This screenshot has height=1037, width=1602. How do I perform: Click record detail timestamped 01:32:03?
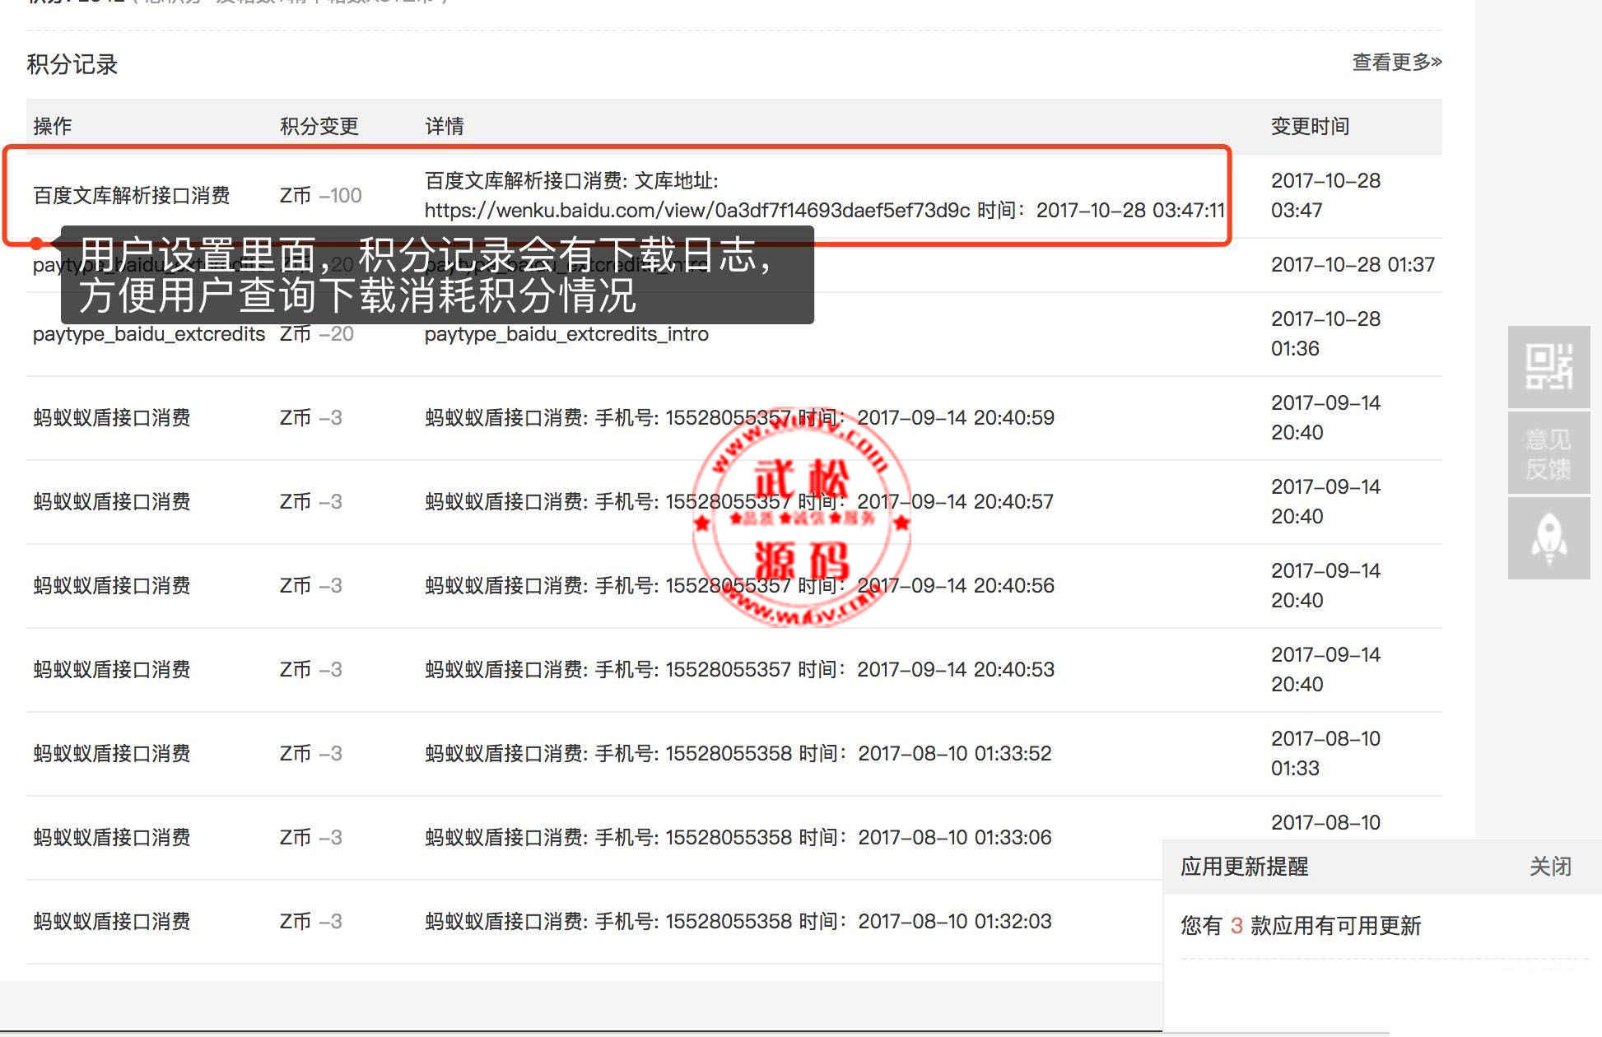pyautogui.click(x=738, y=922)
